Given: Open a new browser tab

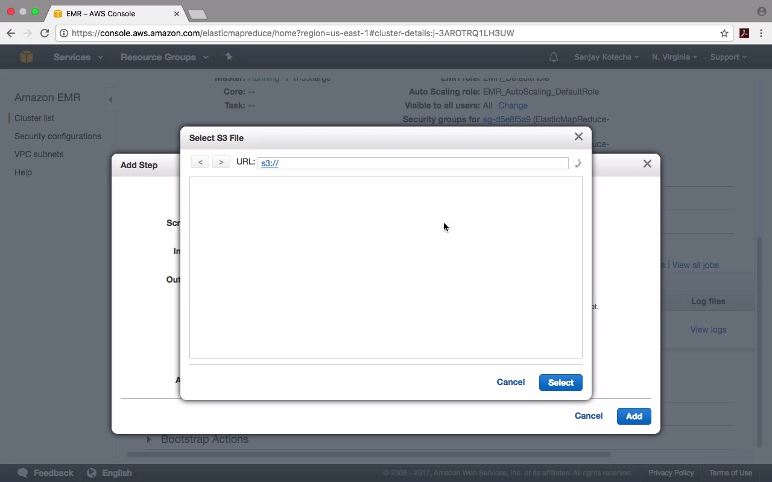Looking at the screenshot, I should pos(197,14).
